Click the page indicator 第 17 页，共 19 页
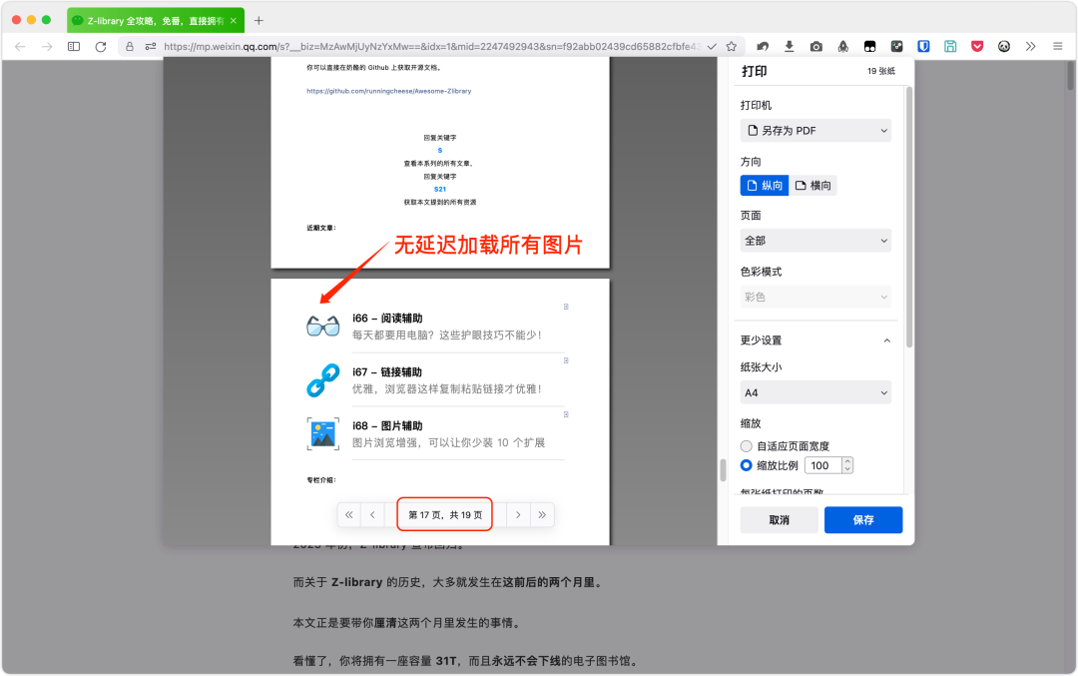Screen dimensions: 1078x676 click(x=445, y=514)
